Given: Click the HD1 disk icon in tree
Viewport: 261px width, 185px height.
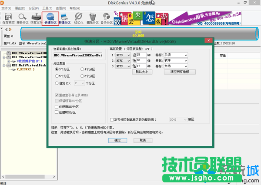Looking at the screenshot, I should coord(9,57).
